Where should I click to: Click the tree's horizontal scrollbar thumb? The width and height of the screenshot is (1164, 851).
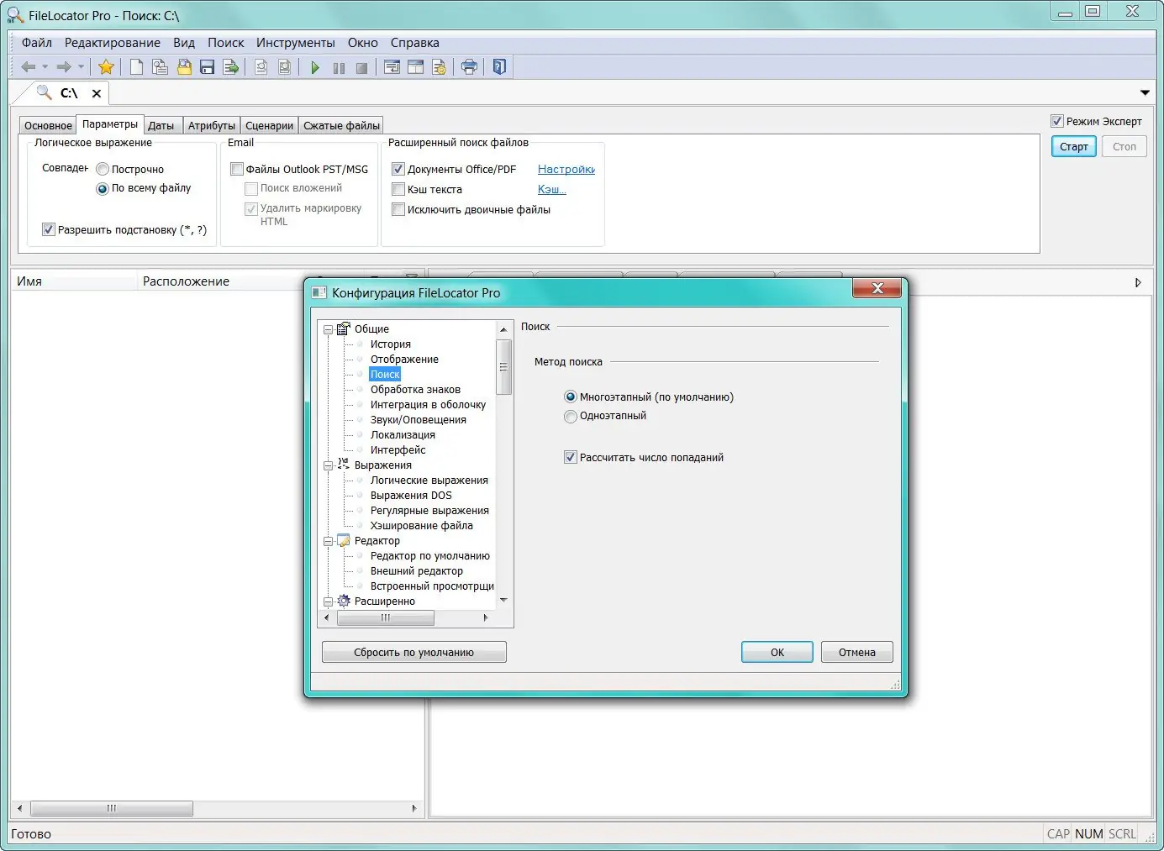[386, 617]
